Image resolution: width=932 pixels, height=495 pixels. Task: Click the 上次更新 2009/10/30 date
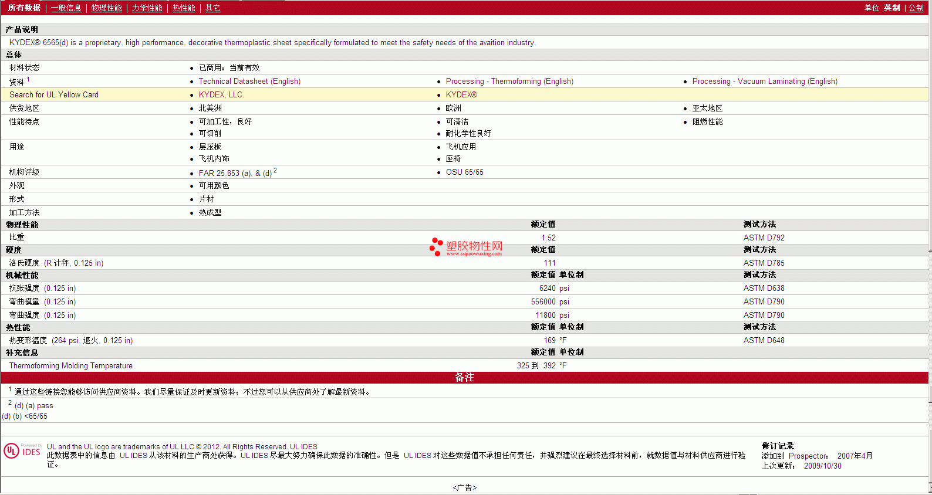(x=801, y=466)
